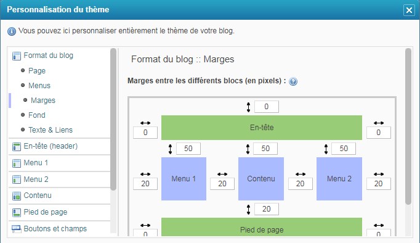
Task: Click the En-tête (header) layout icon
Action: [x=17, y=147]
